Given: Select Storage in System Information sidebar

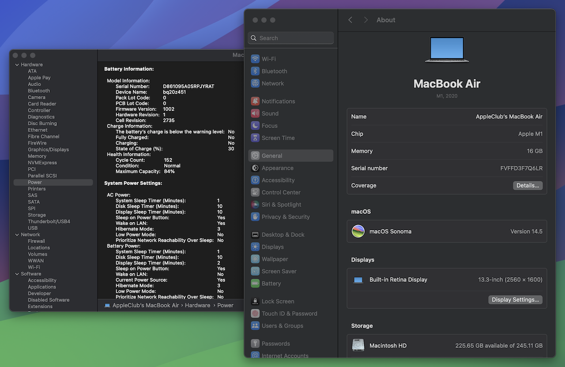Looking at the screenshot, I should pyautogui.click(x=37, y=215).
